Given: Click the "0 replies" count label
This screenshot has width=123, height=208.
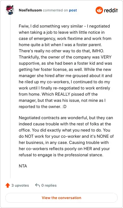Looking at the screenshot, I should click(x=49, y=185).
